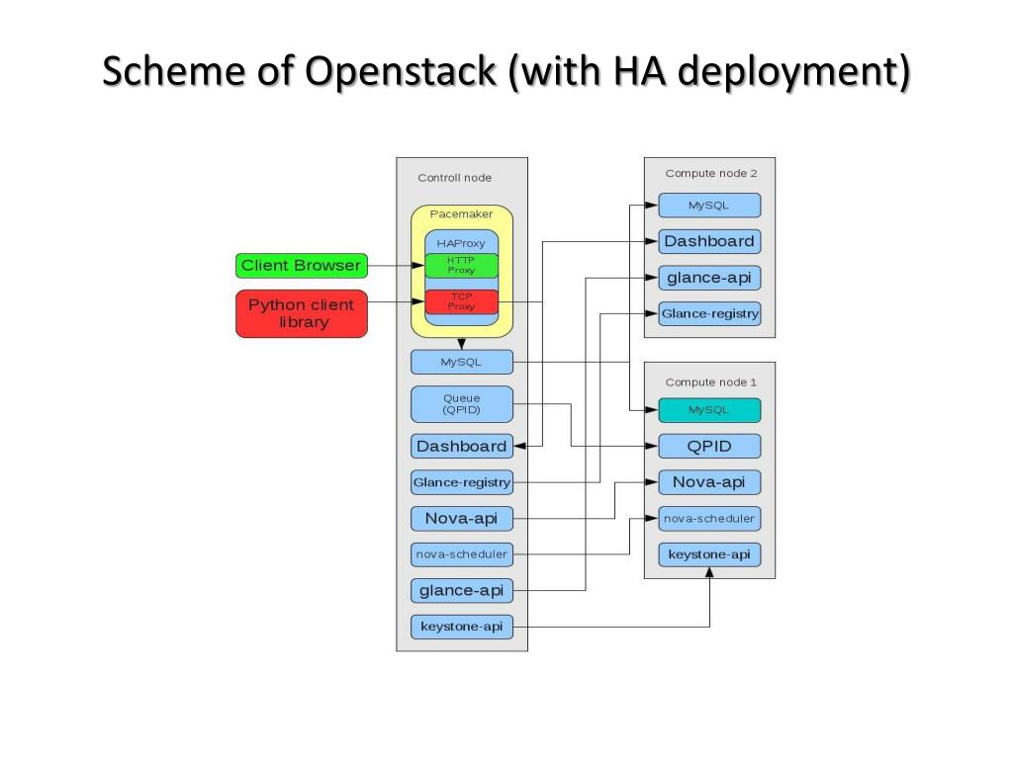
Task: Select the red Python client library box
Action: [x=302, y=313]
